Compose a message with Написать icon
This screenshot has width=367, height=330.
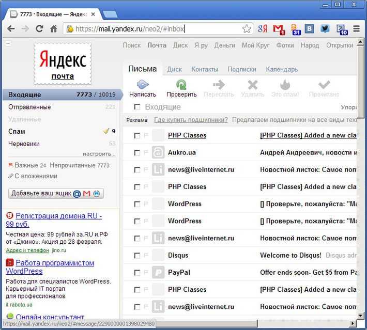tap(143, 84)
